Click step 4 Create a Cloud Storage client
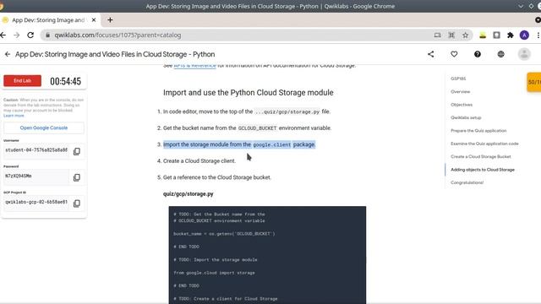 [x=199, y=161]
